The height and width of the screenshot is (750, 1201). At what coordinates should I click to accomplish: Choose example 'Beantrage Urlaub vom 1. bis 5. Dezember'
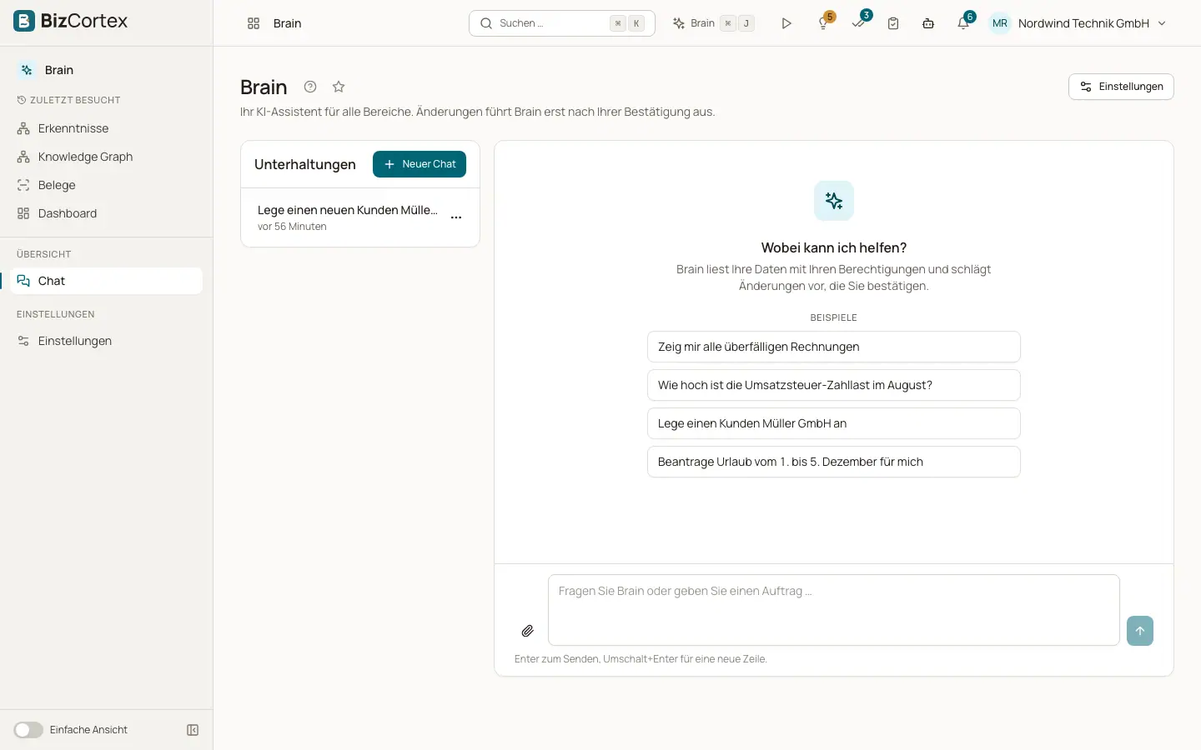[x=834, y=462]
